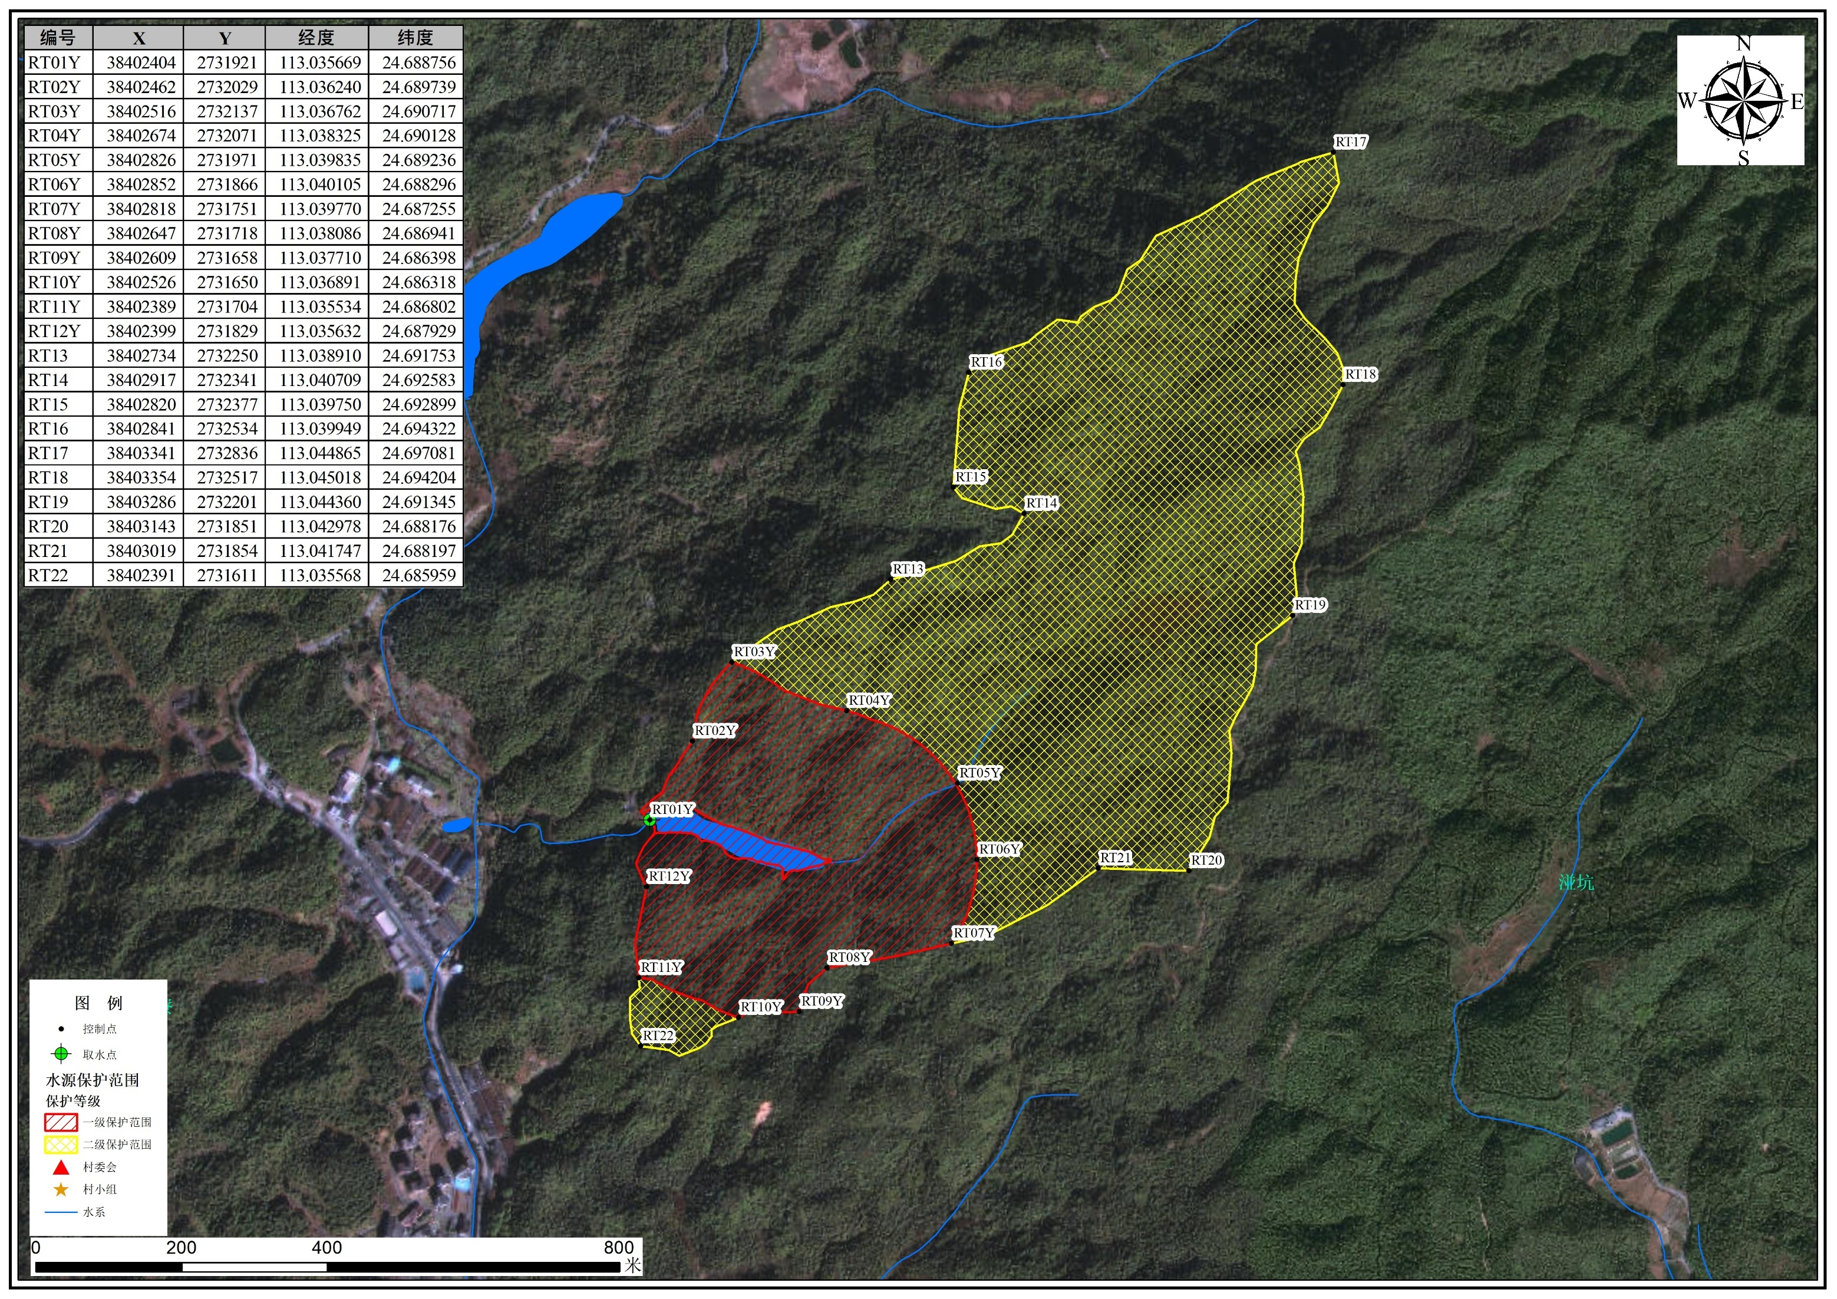The image size is (1837, 1299).
Task: Click the RT05Y label on the map
Action: coord(980,772)
